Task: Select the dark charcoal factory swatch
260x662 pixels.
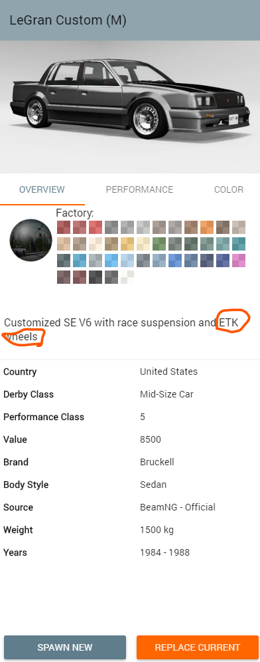Action: (96, 276)
